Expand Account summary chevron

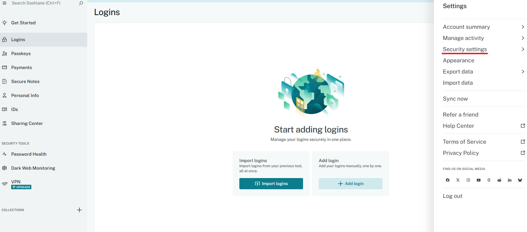(x=523, y=27)
